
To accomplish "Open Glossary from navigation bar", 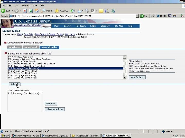I will click(105, 26).
